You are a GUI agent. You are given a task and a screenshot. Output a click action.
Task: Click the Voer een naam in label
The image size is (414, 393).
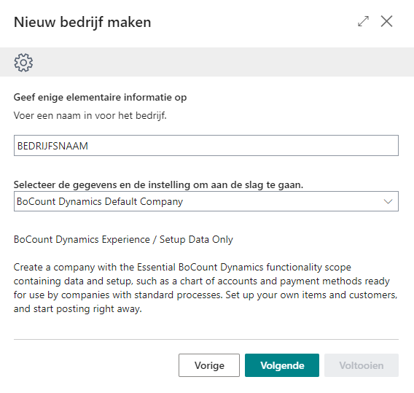point(90,116)
